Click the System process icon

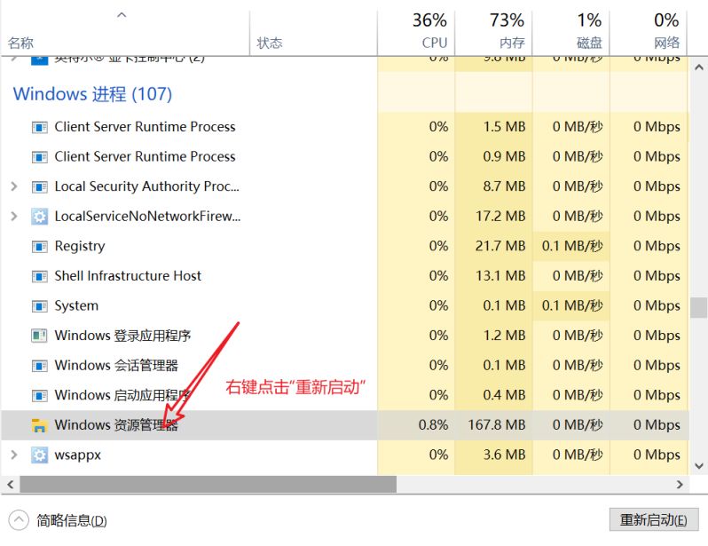(x=40, y=306)
